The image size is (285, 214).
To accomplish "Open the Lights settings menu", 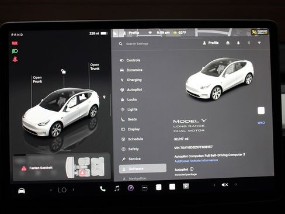I will [x=129, y=109].
